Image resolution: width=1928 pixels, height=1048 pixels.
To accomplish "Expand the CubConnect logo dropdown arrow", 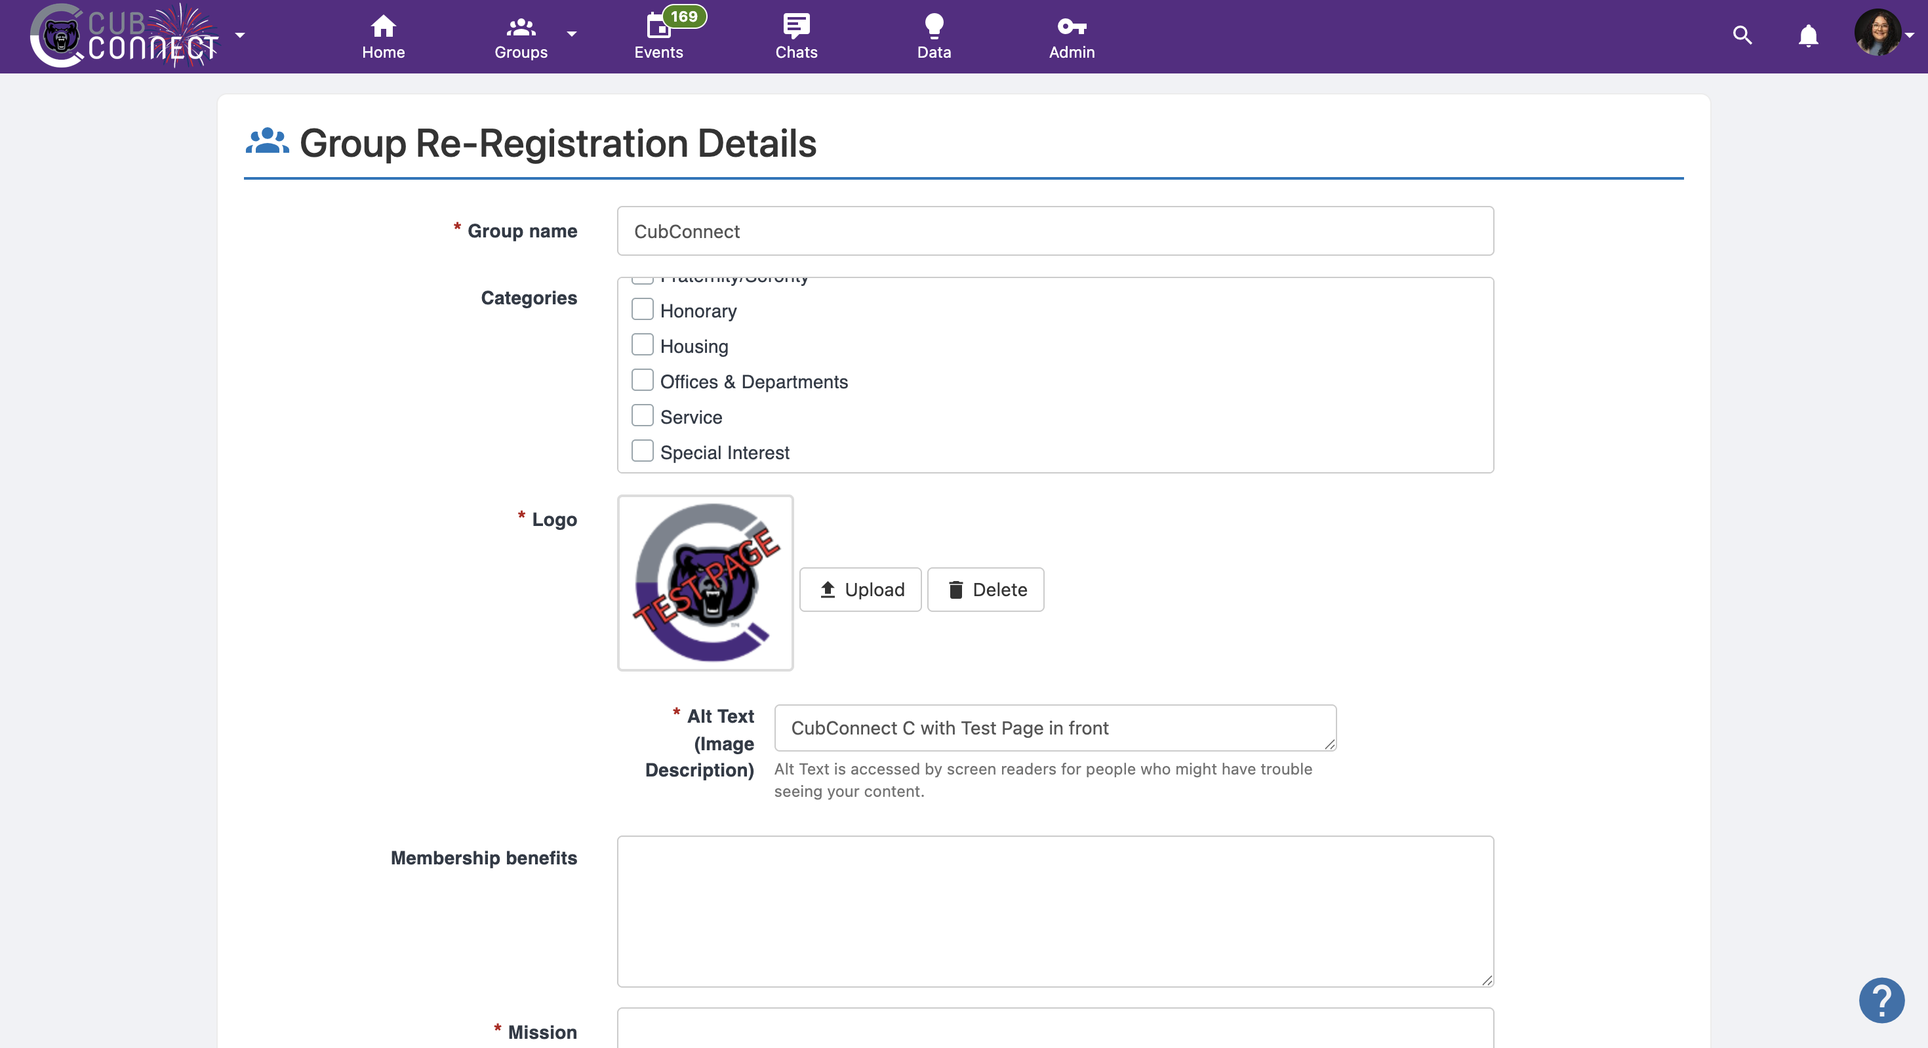I will click(x=240, y=35).
